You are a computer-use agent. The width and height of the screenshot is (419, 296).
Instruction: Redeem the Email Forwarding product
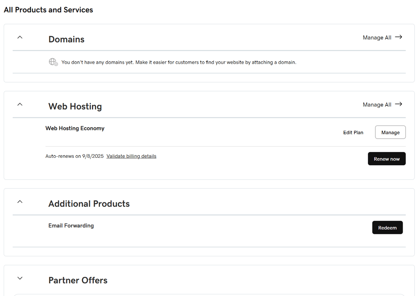coord(387,228)
